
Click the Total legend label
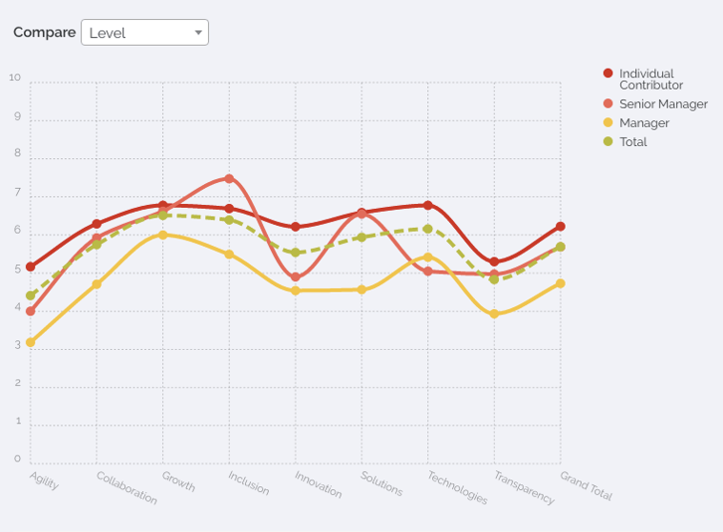coord(632,142)
